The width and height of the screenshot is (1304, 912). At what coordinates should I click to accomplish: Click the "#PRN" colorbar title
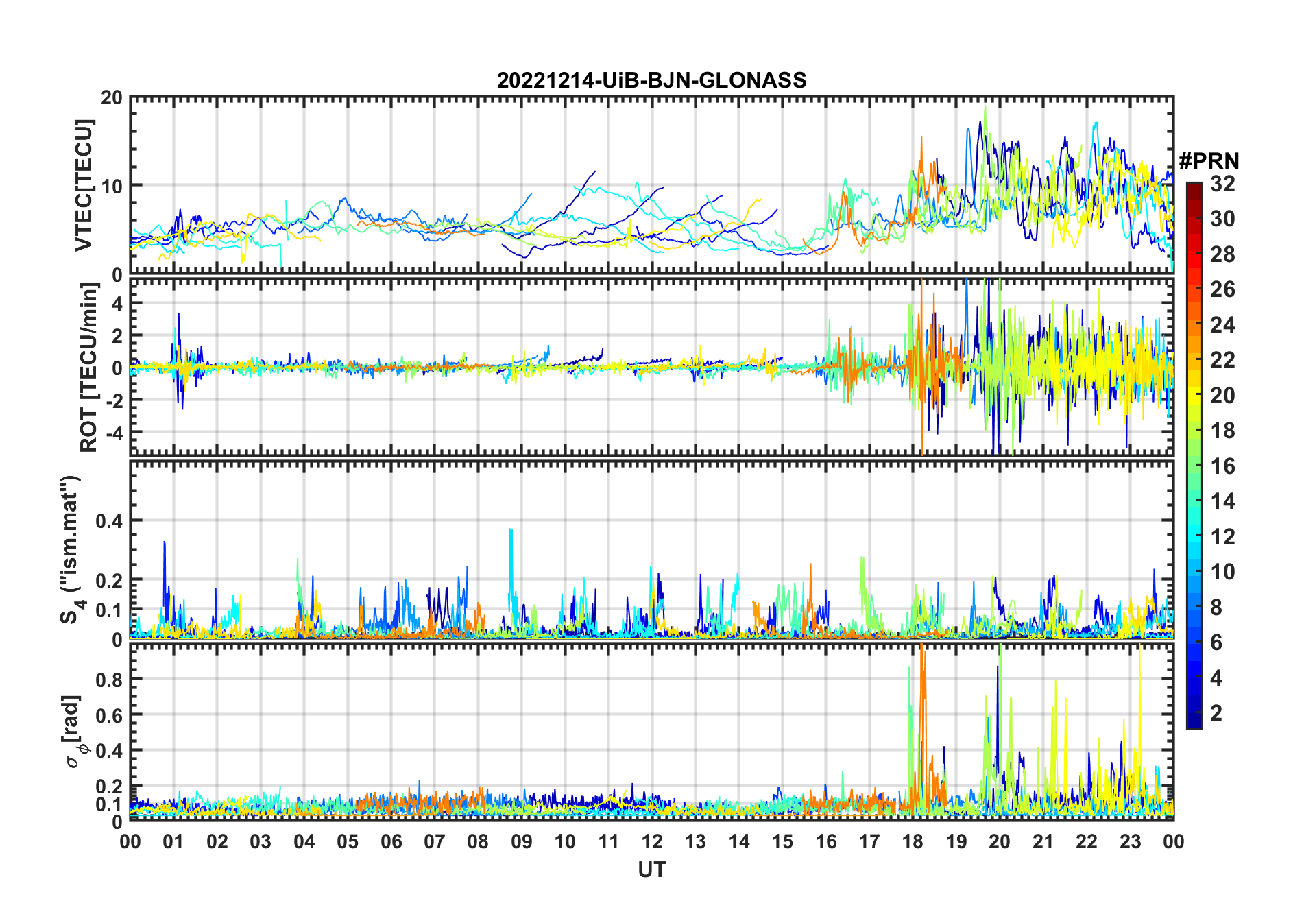pyautogui.click(x=1209, y=161)
